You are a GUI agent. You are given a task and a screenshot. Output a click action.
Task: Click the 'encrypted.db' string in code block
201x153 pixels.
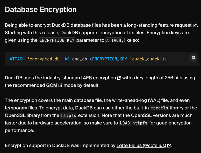45,59
